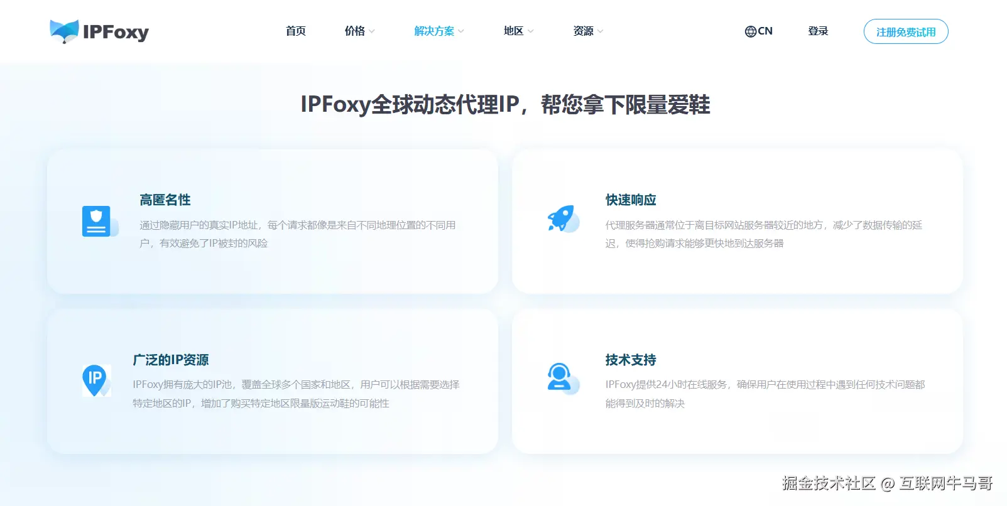1007x506 pixels.
Task: Click the description starting 通过隐藏用户的真实IP地址
Action: (x=298, y=234)
